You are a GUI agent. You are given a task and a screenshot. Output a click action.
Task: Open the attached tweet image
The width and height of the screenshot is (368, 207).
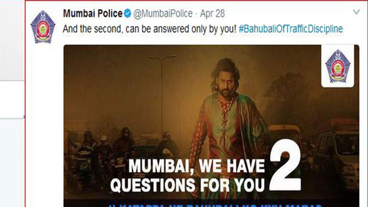211,126
